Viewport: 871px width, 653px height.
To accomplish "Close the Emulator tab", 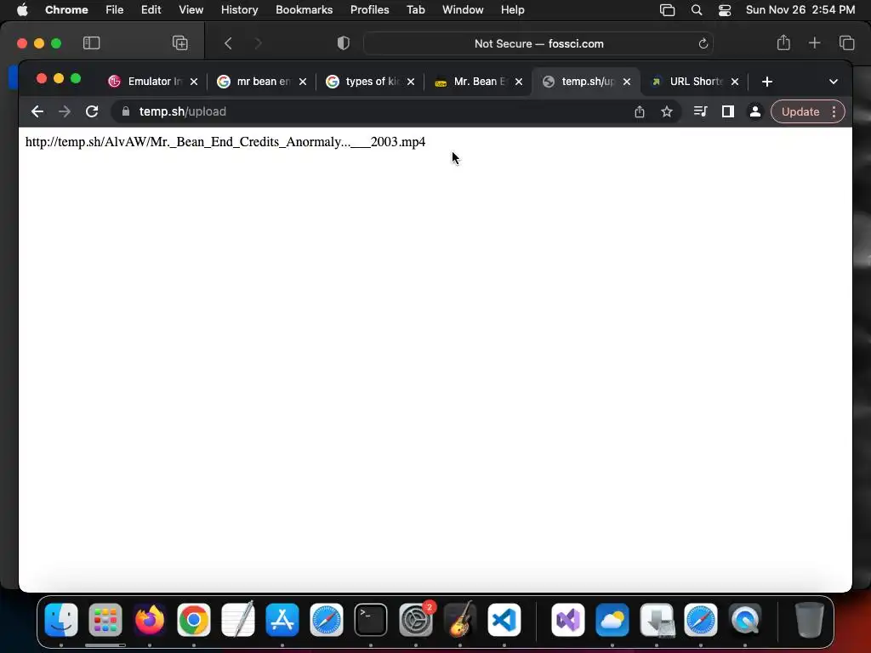I will [x=194, y=82].
